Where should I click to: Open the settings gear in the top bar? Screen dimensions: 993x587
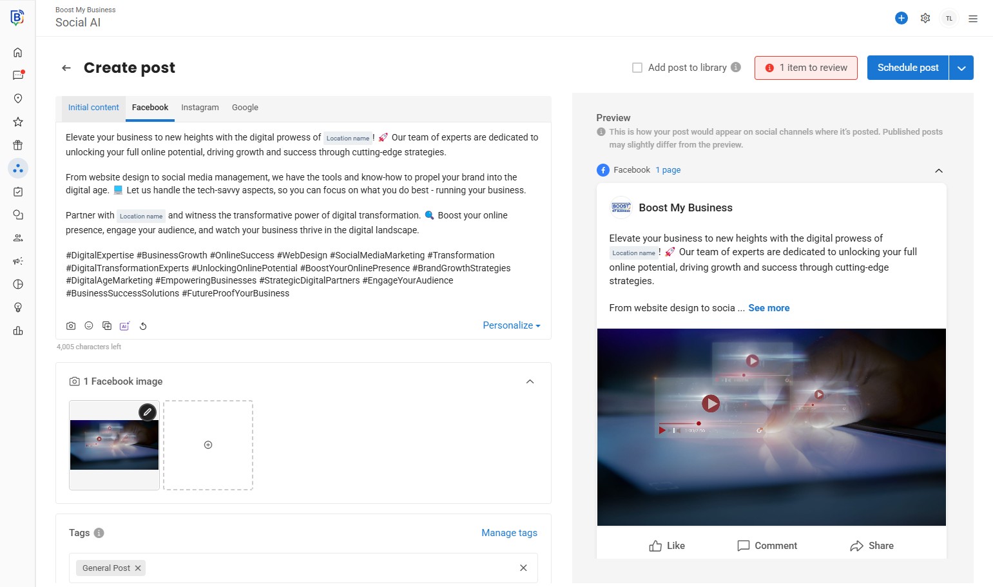pos(925,18)
